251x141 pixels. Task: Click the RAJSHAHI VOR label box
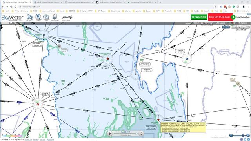[37, 44]
